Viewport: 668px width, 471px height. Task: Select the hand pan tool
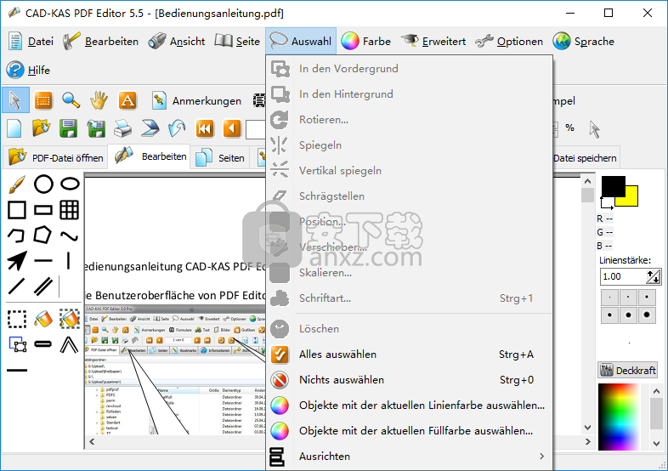(99, 100)
